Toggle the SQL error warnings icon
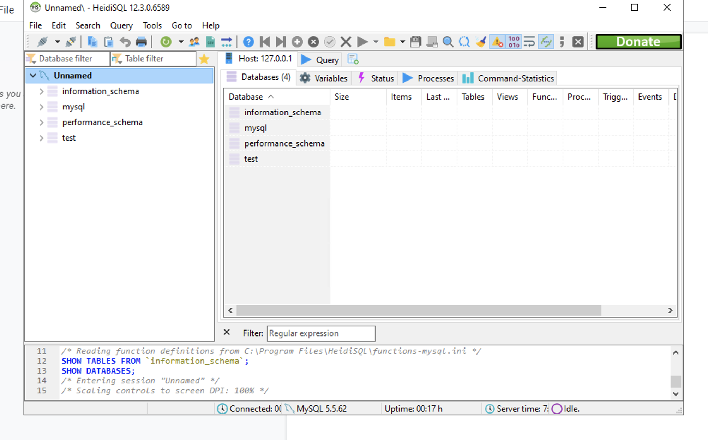 click(498, 41)
